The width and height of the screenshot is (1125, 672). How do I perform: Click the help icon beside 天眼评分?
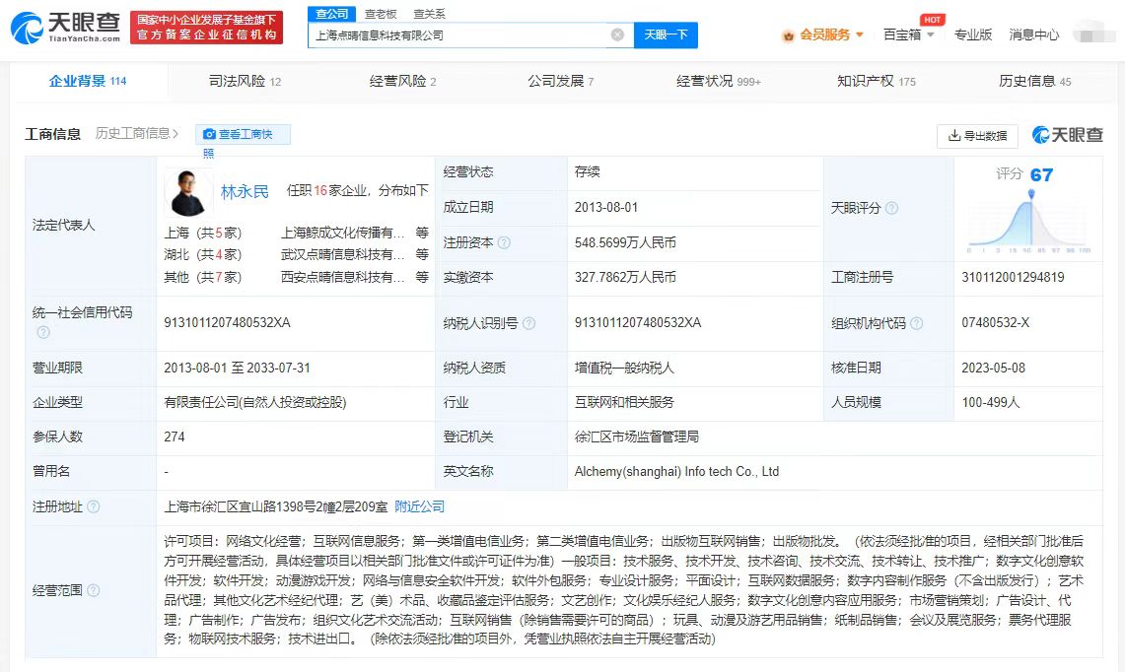tap(891, 208)
